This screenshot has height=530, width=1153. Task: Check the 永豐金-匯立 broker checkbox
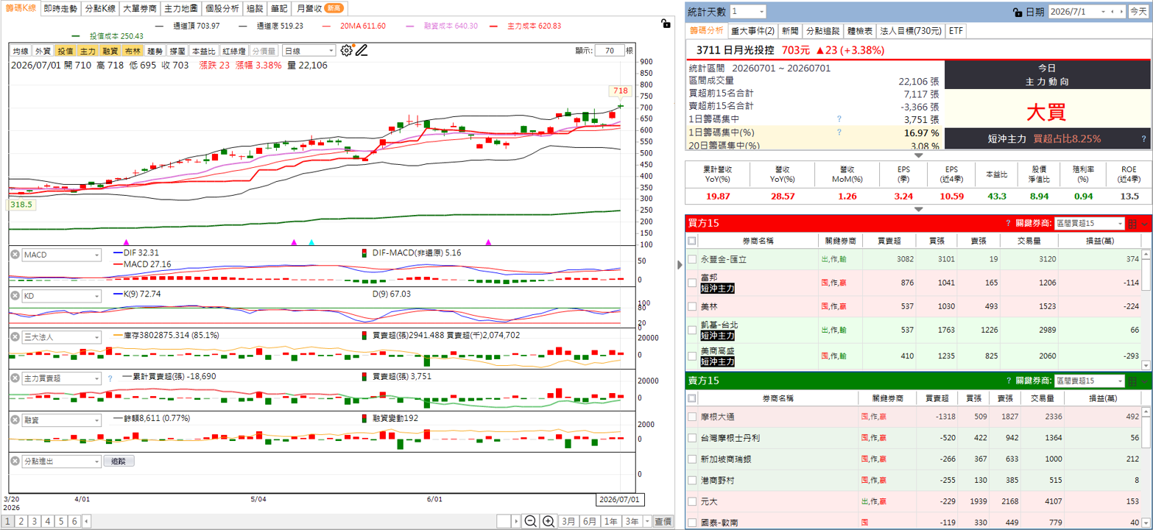692,259
